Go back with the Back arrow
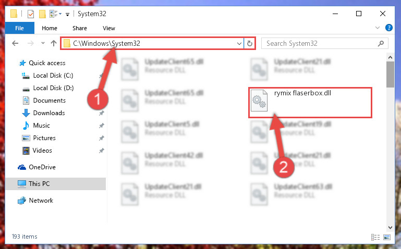The height and width of the screenshot is (249, 401). click(15, 43)
